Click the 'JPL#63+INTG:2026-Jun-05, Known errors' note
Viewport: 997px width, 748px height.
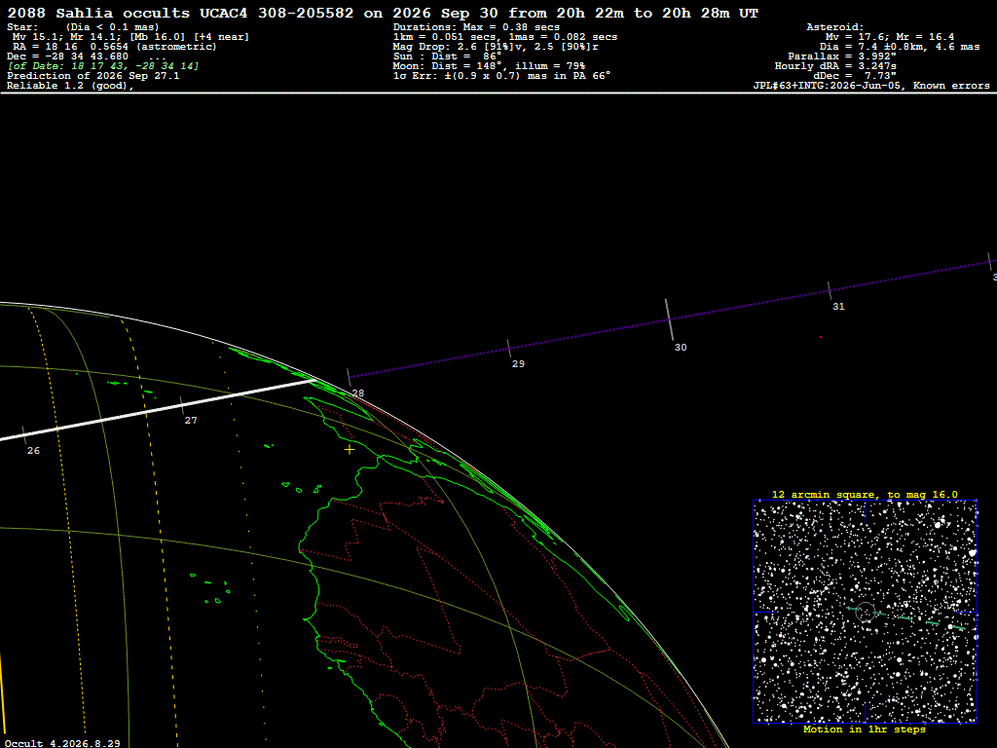click(x=871, y=86)
